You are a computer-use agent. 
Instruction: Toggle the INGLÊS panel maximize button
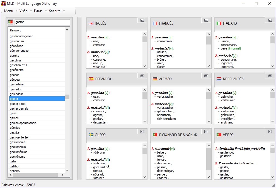[142, 20]
